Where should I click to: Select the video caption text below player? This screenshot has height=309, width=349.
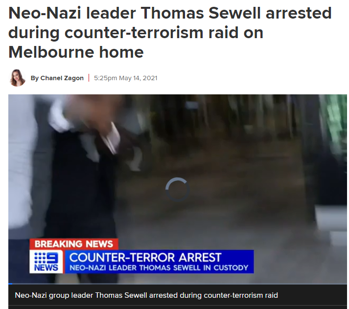(146, 295)
